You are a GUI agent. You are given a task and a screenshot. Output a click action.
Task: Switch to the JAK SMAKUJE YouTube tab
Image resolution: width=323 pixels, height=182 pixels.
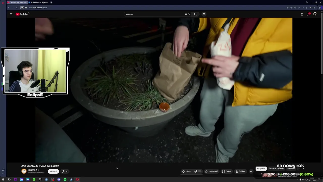point(17,2)
